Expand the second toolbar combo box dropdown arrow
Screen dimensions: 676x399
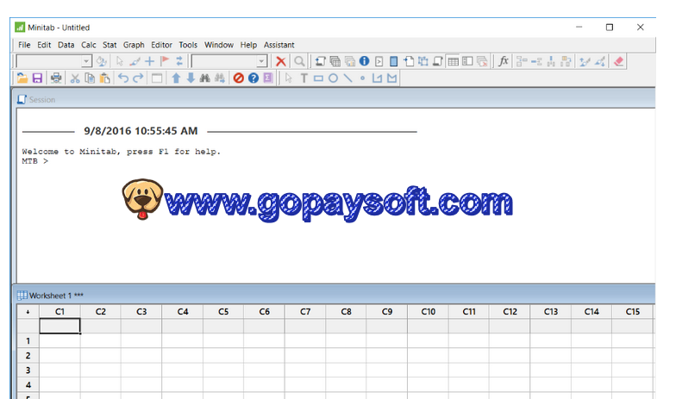[261, 61]
